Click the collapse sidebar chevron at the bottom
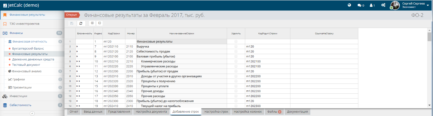 point(32,114)
